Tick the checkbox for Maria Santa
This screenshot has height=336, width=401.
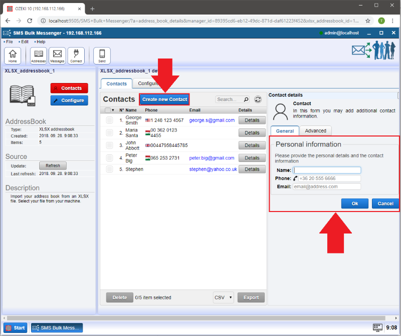pyautogui.click(x=109, y=132)
